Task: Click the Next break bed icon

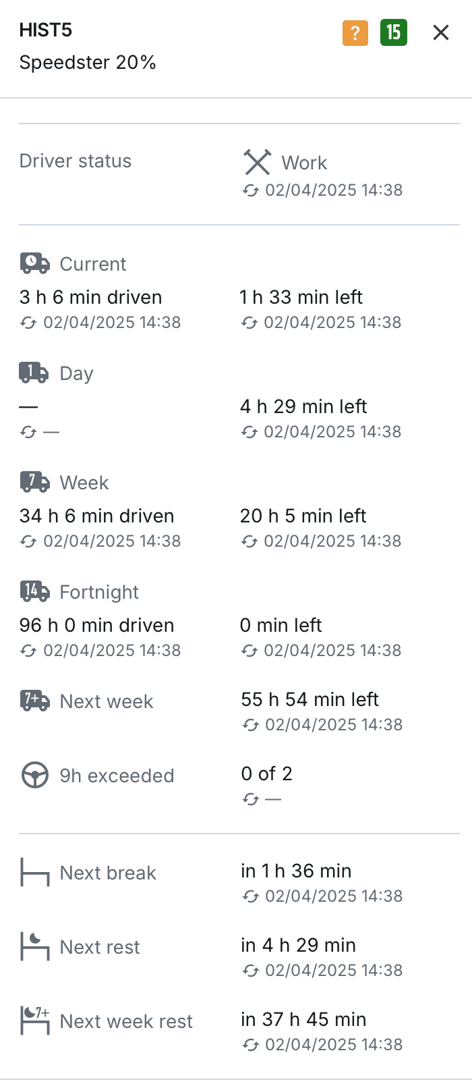Action: (x=34, y=872)
